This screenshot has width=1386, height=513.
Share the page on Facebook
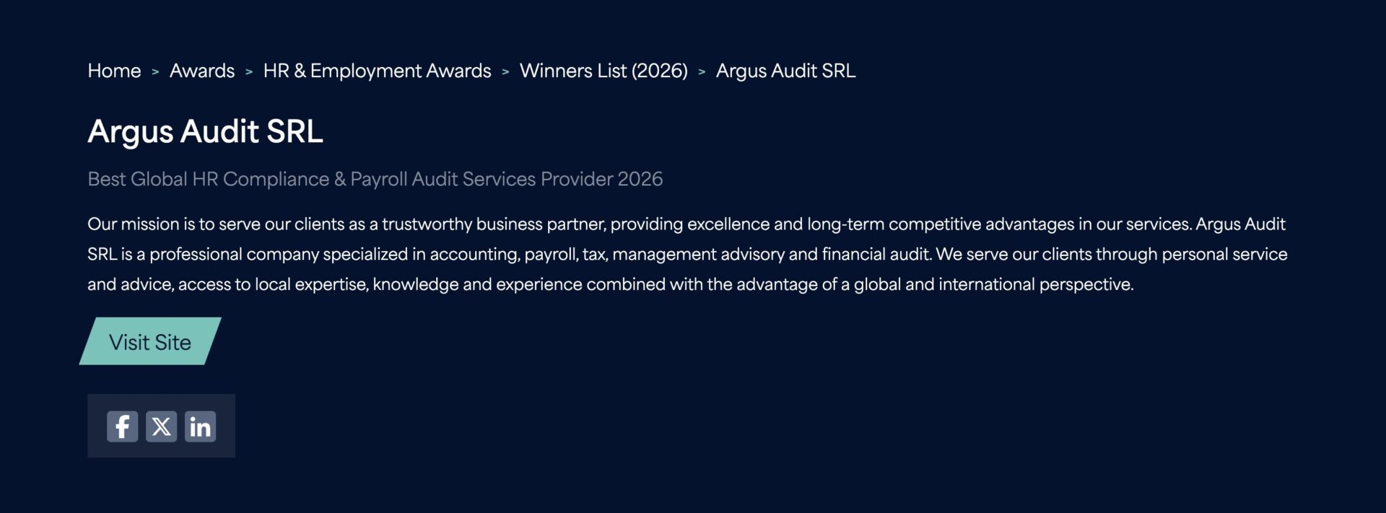click(x=122, y=426)
